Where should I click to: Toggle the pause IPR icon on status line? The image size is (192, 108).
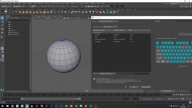103,6
